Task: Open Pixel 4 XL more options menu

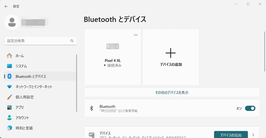Action: point(136,35)
